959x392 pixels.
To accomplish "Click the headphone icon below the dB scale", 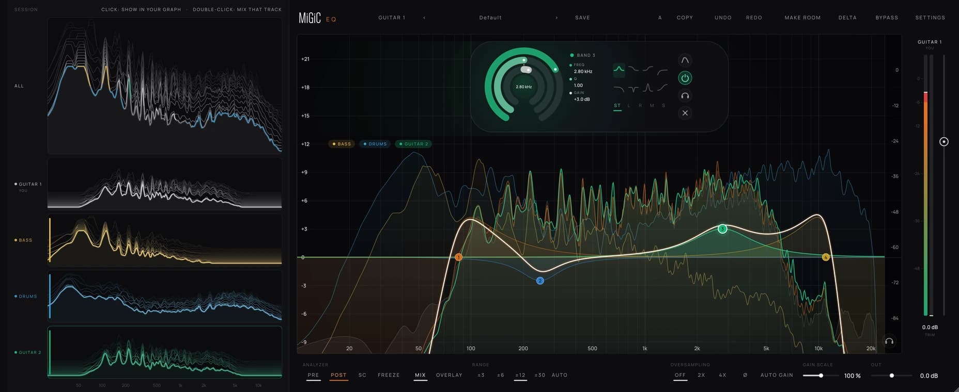I will tap(889, 341).
